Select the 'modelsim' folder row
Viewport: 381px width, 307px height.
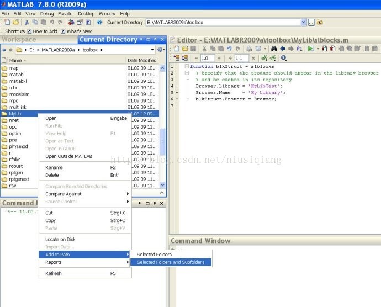(x=80, y=94)
